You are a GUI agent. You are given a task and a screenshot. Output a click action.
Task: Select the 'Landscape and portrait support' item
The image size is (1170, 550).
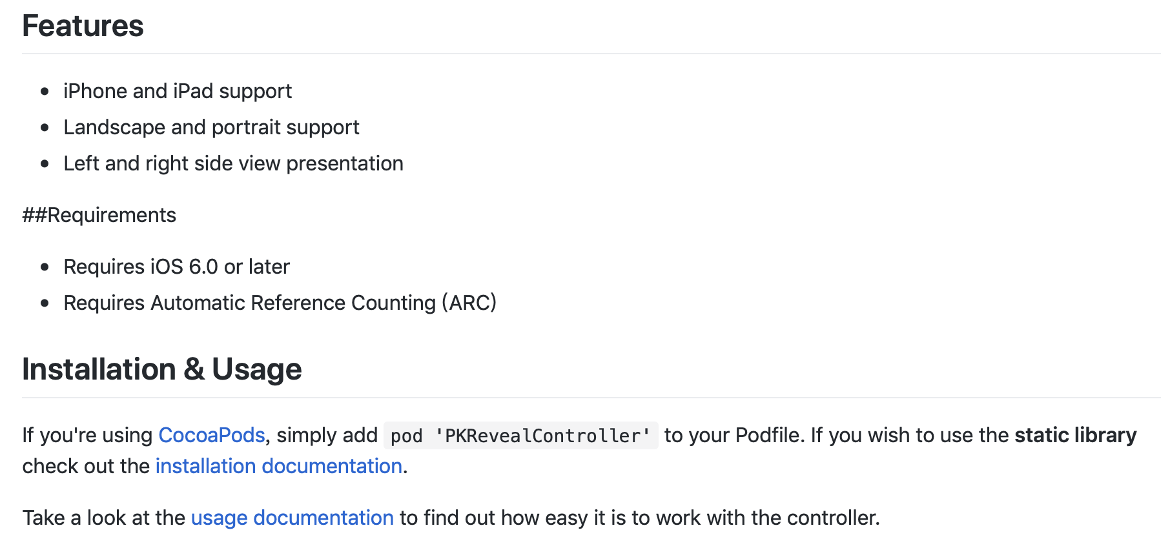point(211,127)
